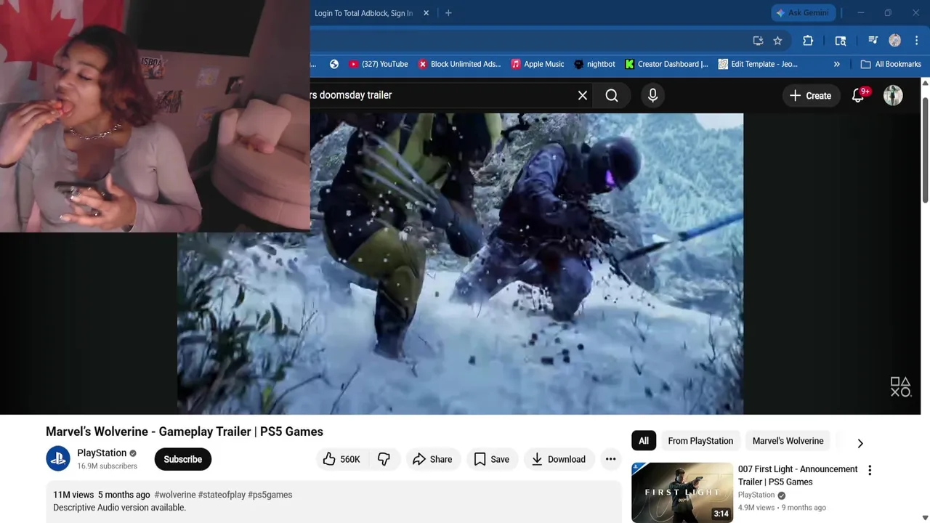Like the Wolverine gameplay trailer video
930x523 pixels.
[341, 459]
